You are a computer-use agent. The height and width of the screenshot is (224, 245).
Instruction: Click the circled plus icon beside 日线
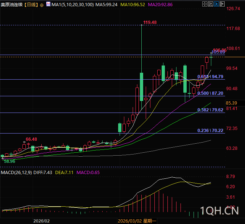[42, 5]
